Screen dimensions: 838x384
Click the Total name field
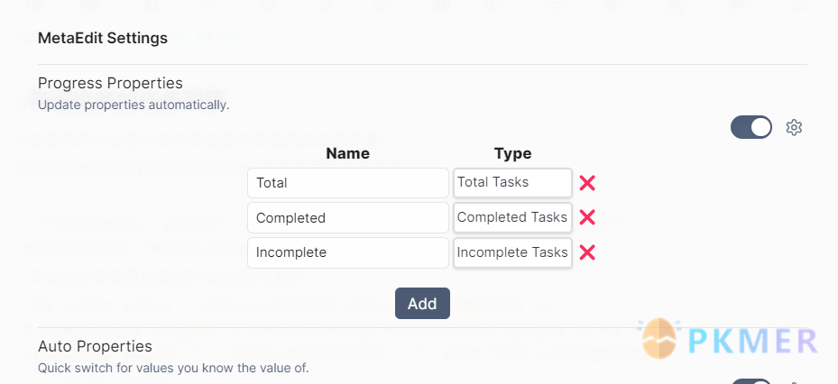click(x=348, y=183)
